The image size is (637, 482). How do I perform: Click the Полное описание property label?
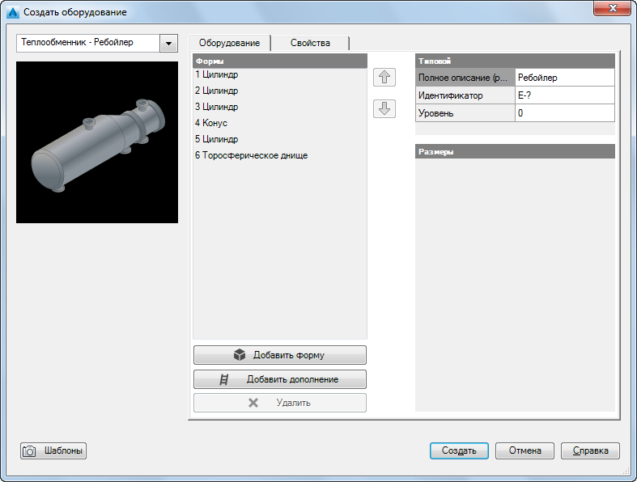[x=465, y=78]
